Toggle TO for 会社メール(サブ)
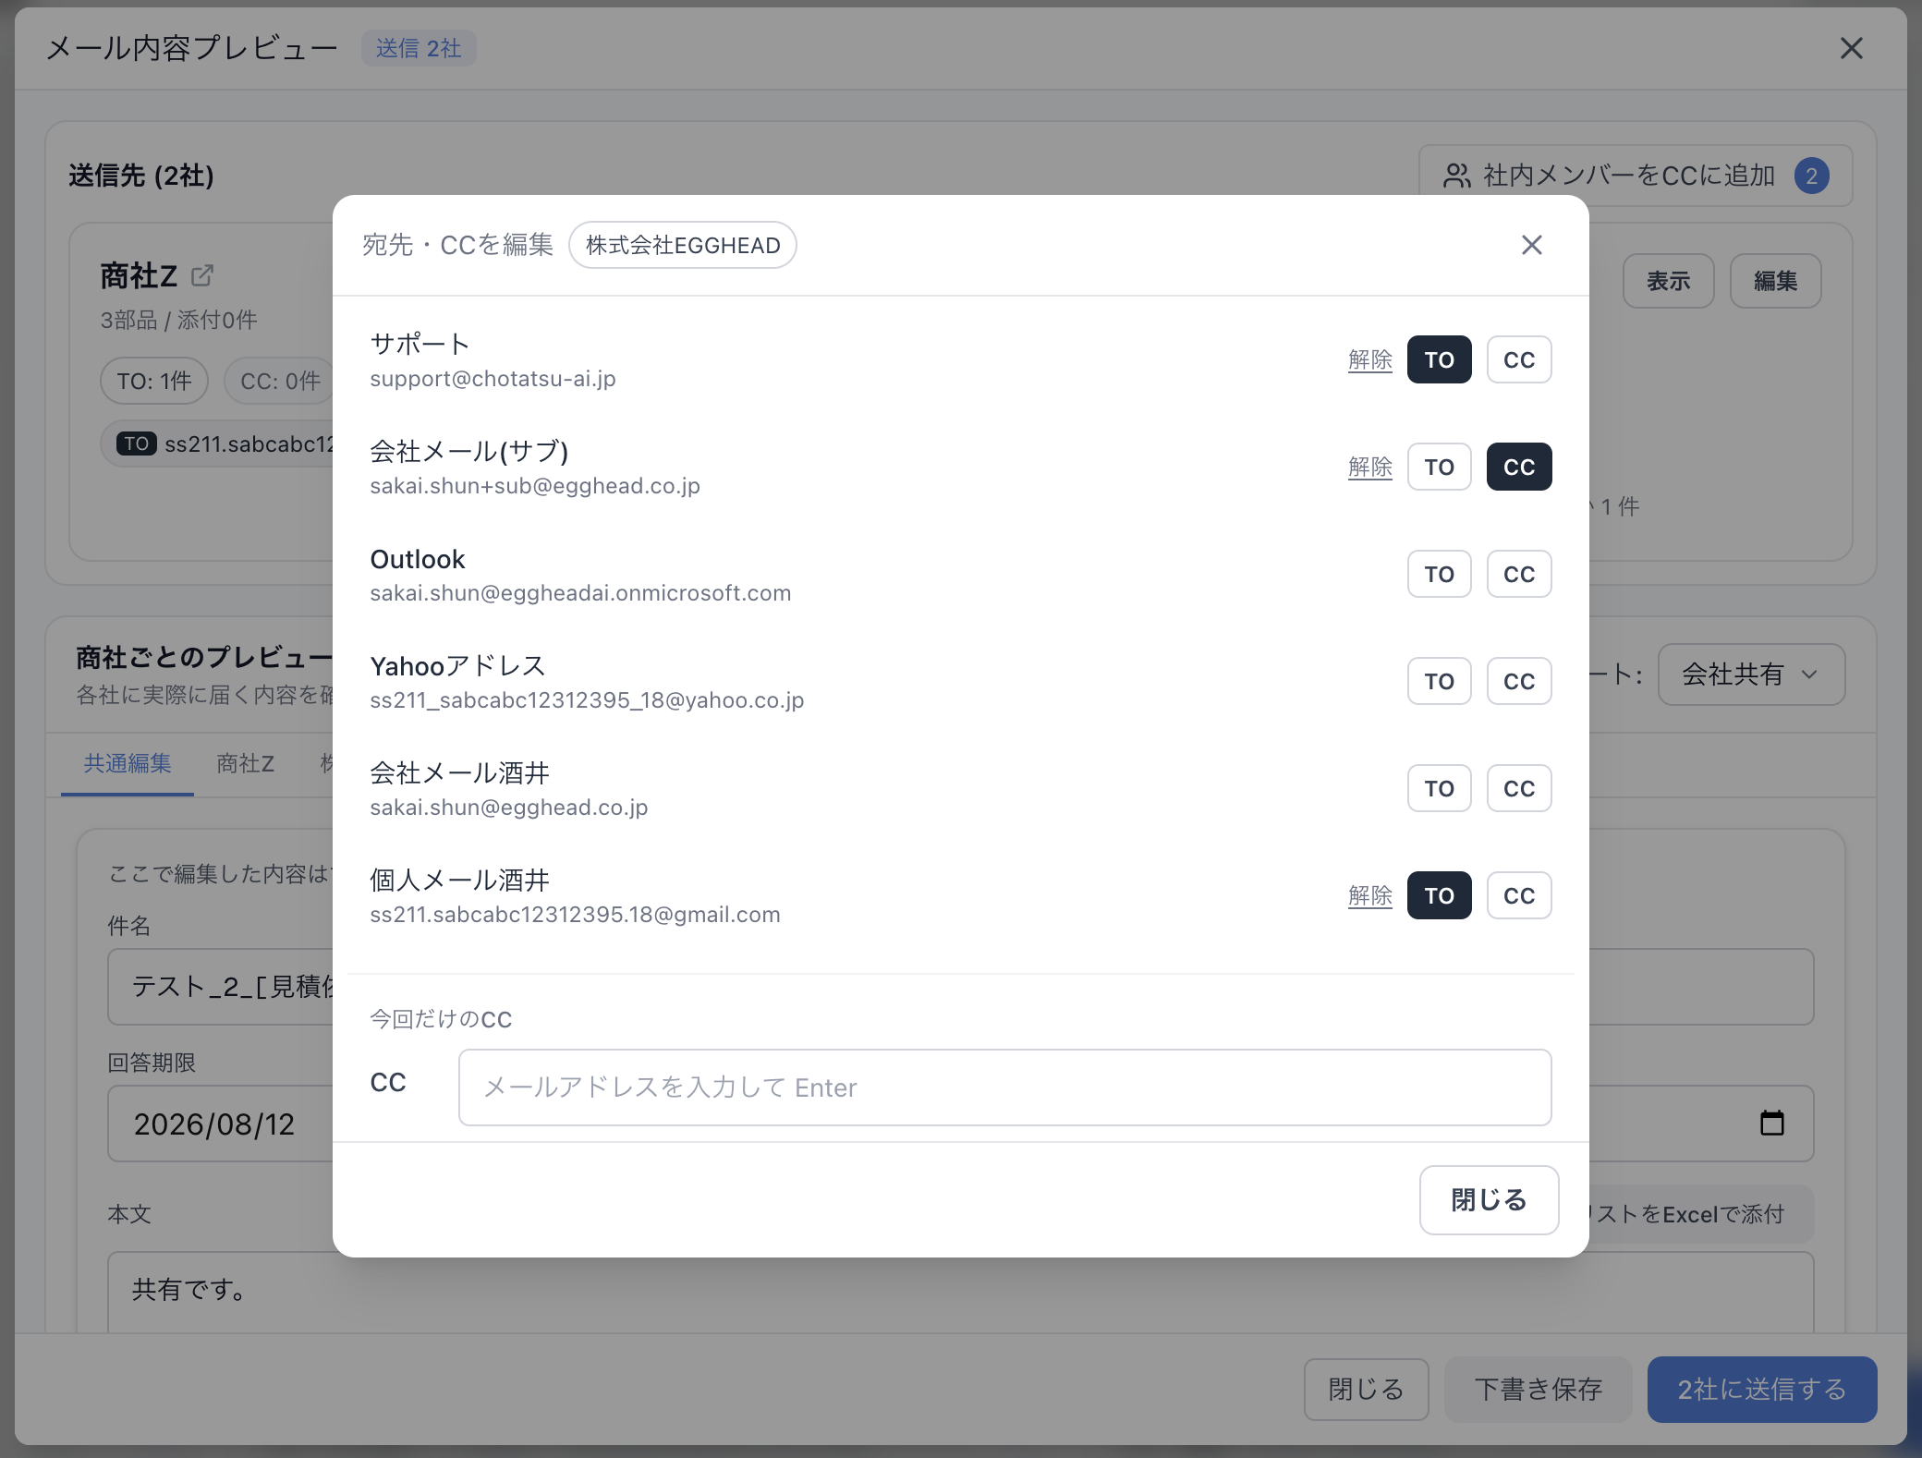 [1439, 467]
